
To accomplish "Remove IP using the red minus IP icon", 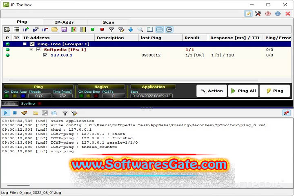I will coord(45,29).
